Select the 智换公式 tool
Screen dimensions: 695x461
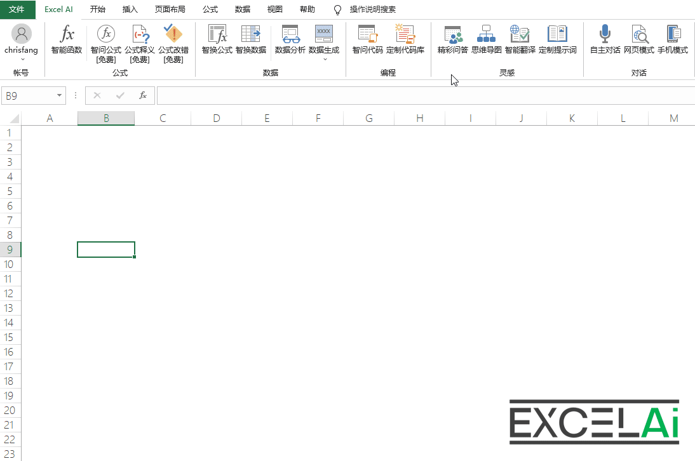[217, 40]
